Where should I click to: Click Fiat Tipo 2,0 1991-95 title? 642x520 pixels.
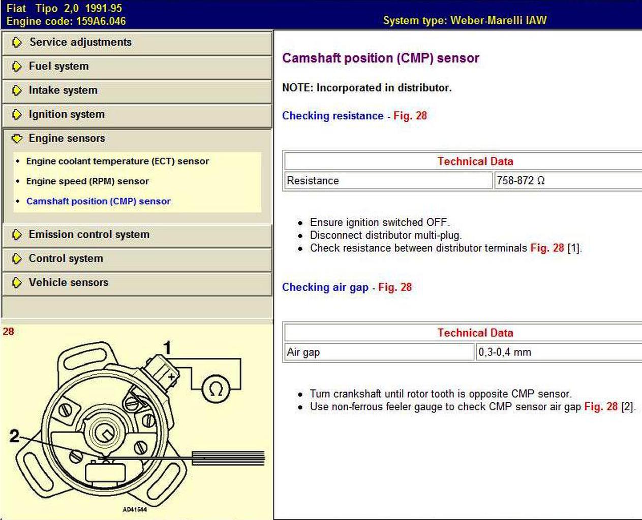(x=64, y=8)
